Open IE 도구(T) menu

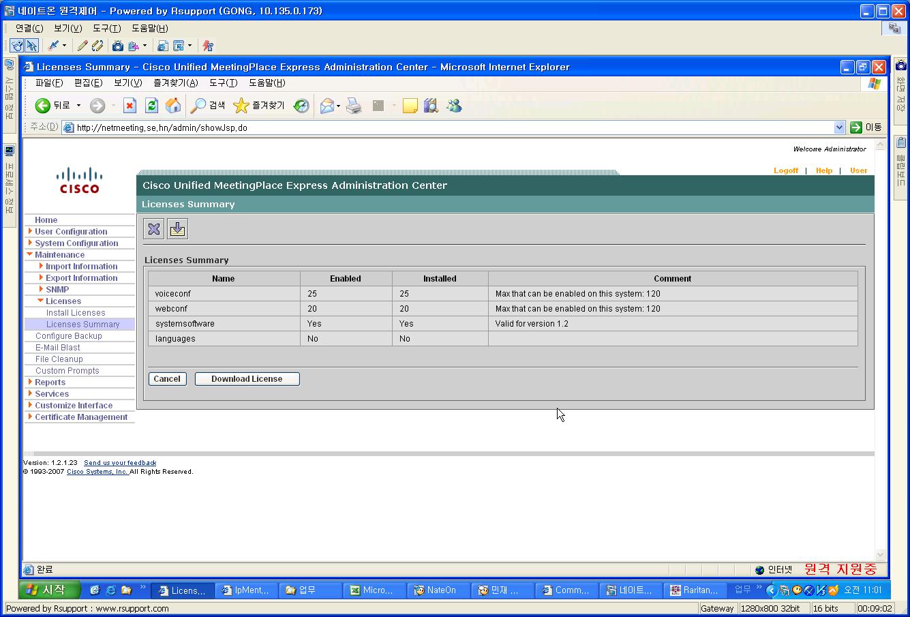point(223,82)
